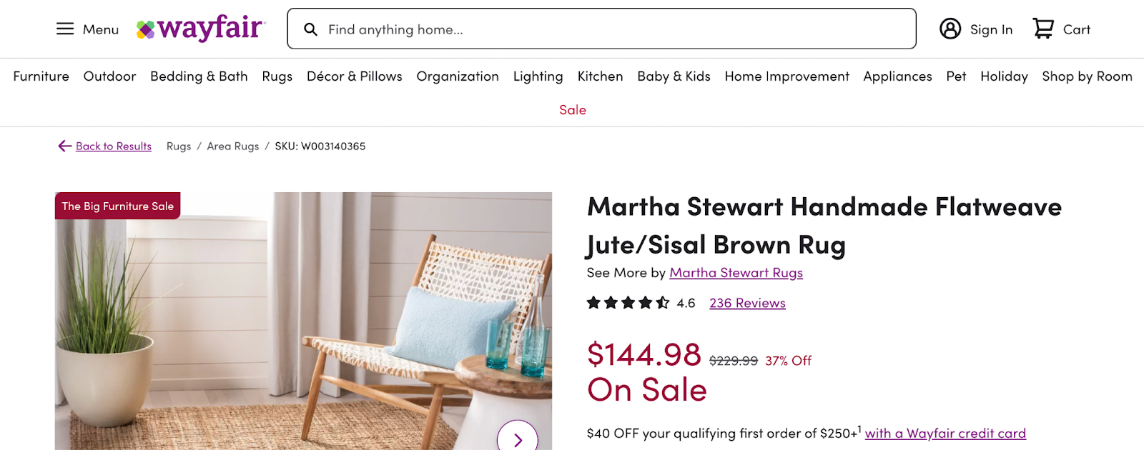Click the Sign In profile icon
1144x450 pixels.
[950, 29]
